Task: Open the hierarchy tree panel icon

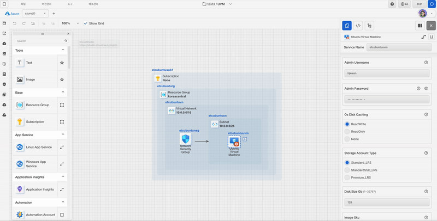Action: (x=369, y=26)
